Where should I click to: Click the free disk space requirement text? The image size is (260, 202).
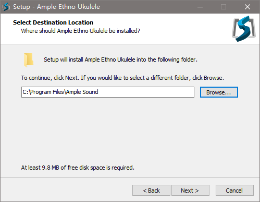(x=78, y=168)
